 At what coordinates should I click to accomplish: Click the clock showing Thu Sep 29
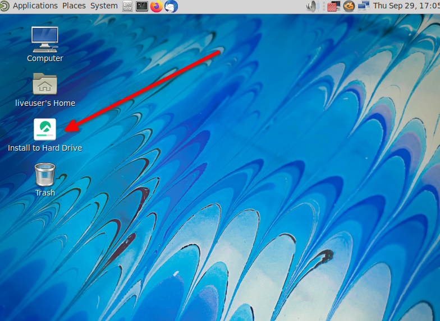coord(406,6)
